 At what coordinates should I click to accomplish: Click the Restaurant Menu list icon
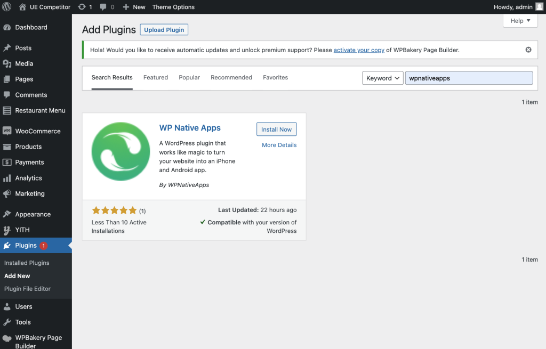point(7,111)
